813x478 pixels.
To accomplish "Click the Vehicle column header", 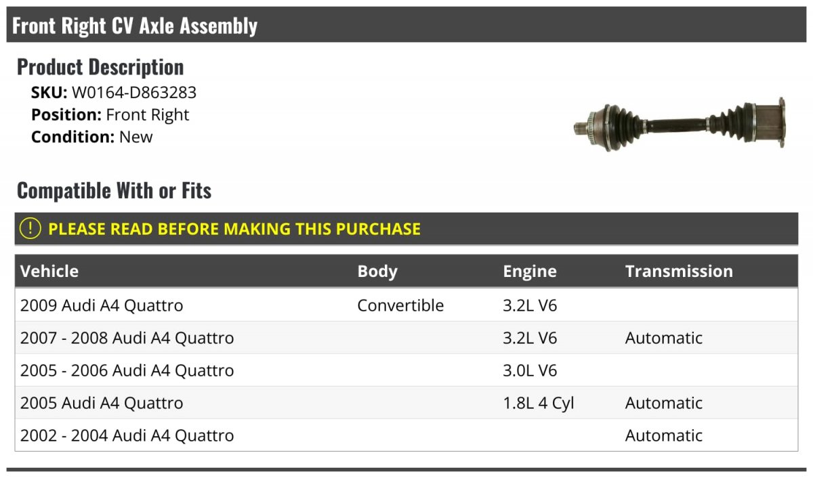I will [x=49, y=271].
